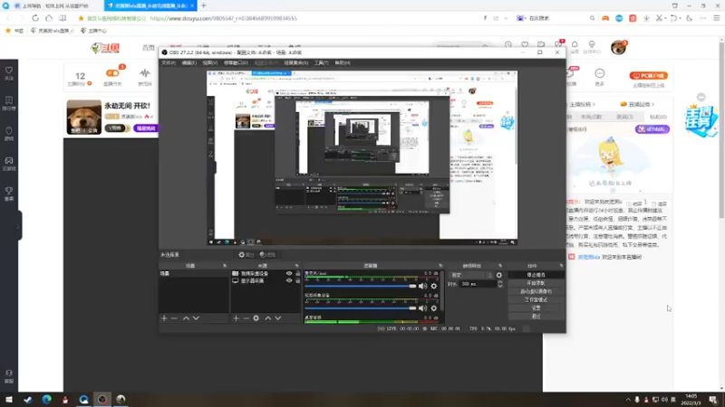Open the 文件 menu in OBS
This screenshot has height=407, width=725.
pos(169,62)
